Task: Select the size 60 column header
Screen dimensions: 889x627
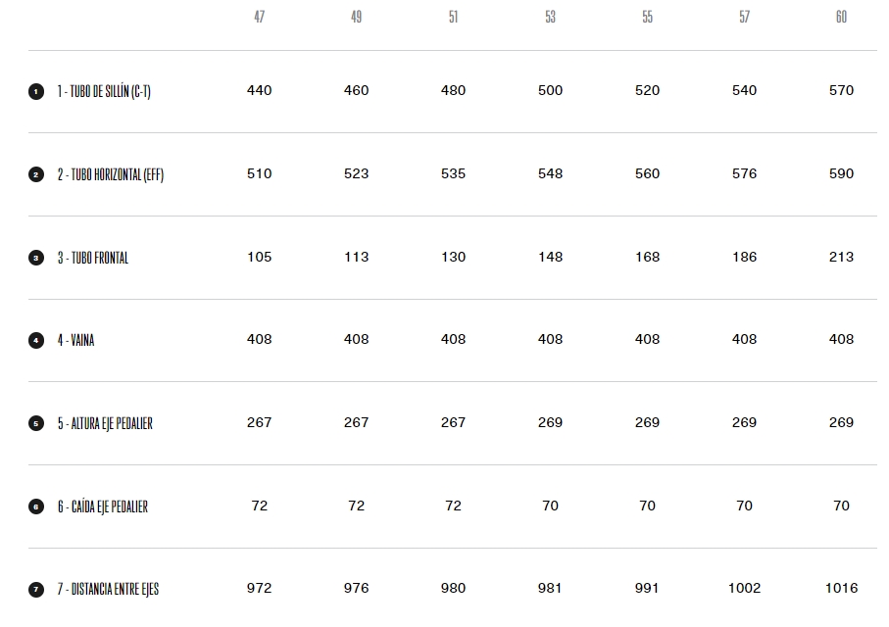Action: tap(841, 17)
